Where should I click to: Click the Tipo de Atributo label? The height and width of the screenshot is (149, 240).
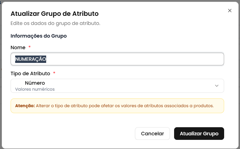point(30,73)
